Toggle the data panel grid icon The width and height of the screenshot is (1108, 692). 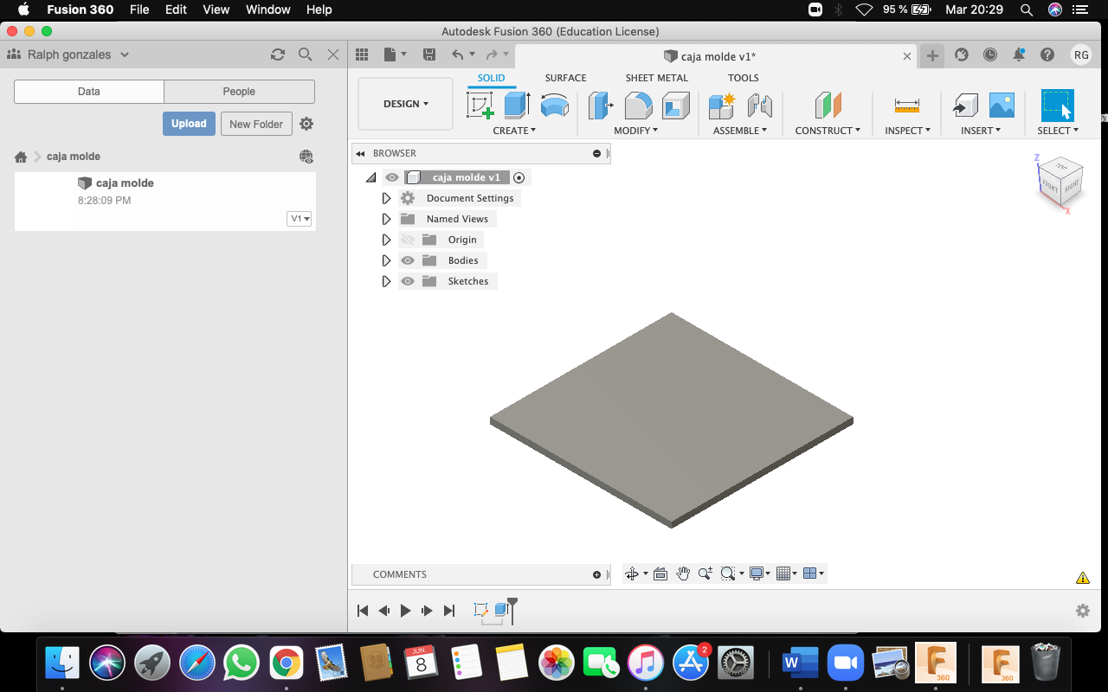[362, 54]
